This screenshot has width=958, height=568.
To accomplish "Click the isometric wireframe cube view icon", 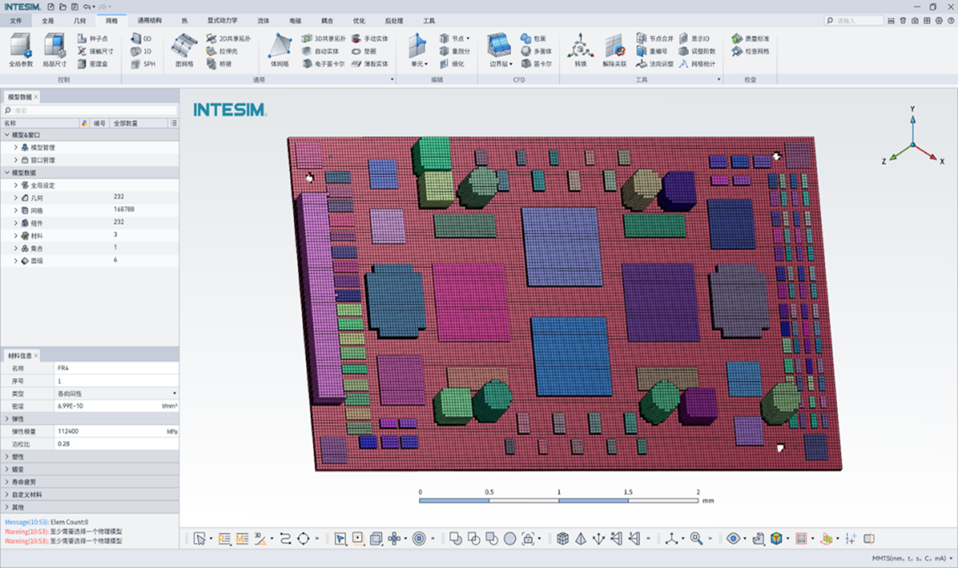I will pos(563,538).
